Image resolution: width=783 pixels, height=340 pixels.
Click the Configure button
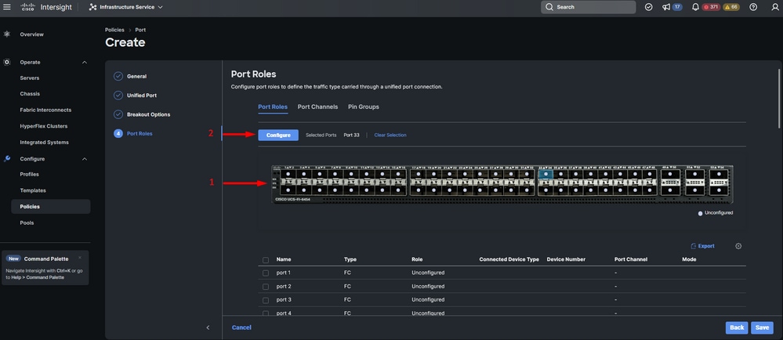coord(278,136)
